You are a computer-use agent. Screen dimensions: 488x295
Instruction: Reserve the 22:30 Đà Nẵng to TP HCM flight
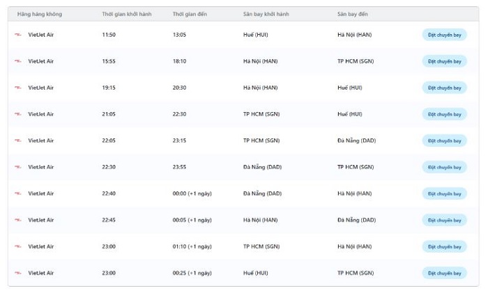(x=444, y=167)
